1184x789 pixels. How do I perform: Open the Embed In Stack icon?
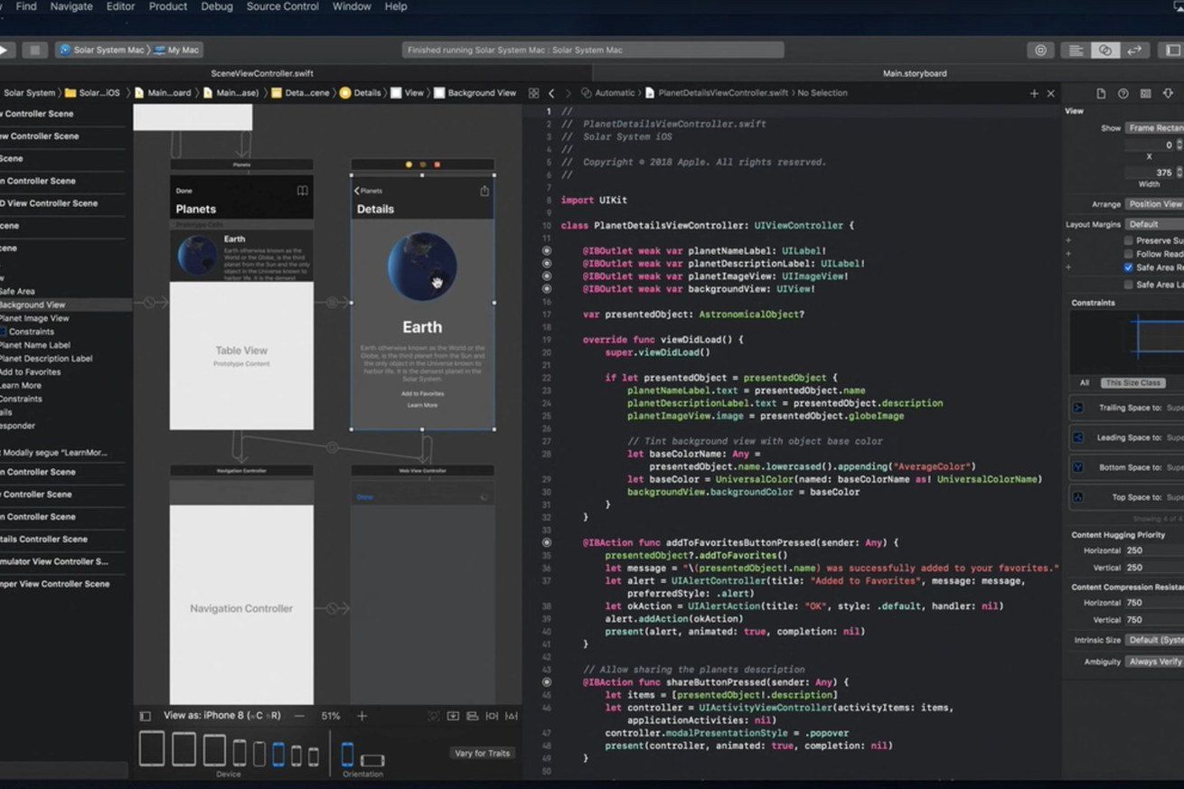(x=452, y=715)
